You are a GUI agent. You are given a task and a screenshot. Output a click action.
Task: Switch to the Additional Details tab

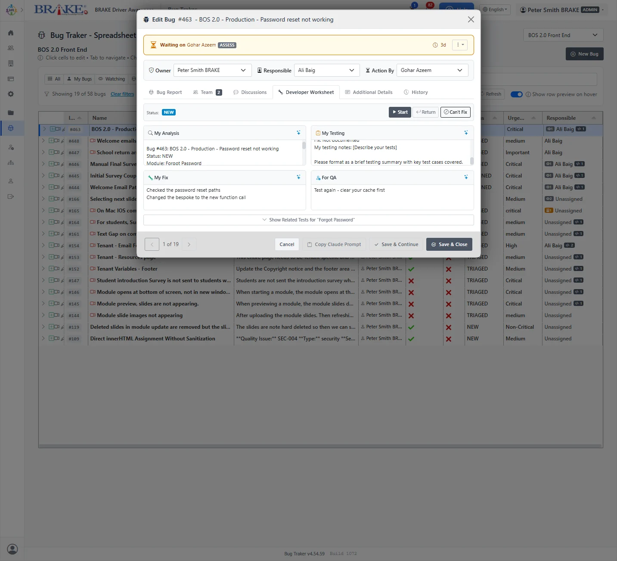pyautogui.click(x=369, y=92)
